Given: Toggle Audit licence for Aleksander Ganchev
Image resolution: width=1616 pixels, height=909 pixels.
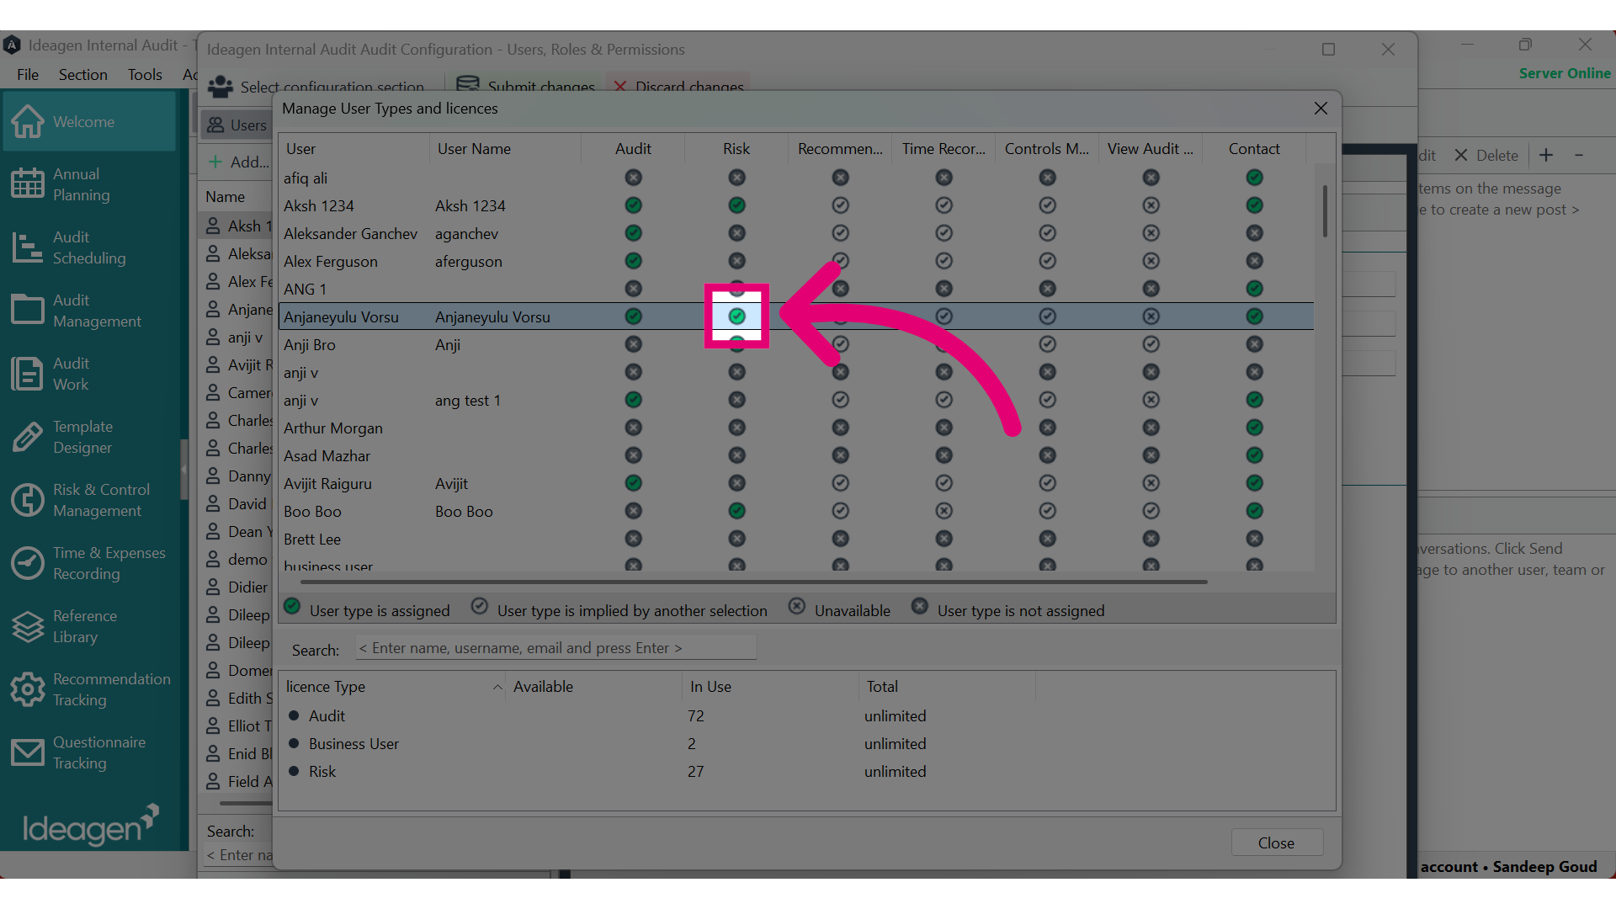Looking at the screenshot, I should 634,233.
